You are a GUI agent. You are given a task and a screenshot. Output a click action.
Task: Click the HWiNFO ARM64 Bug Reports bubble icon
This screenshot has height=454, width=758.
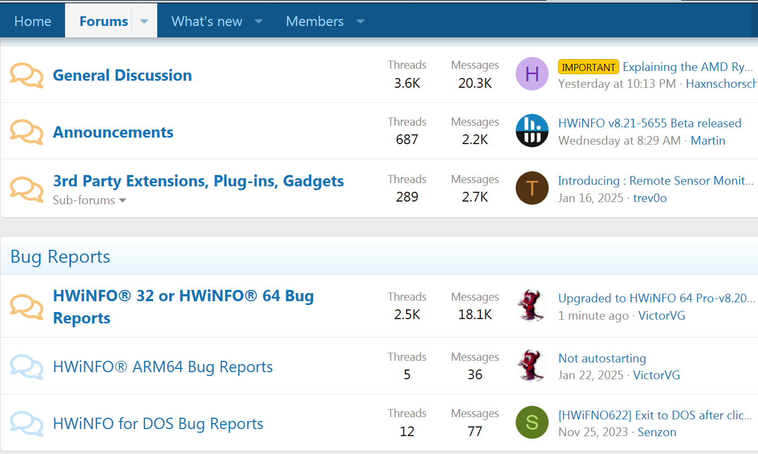click(x=27, y=367)
